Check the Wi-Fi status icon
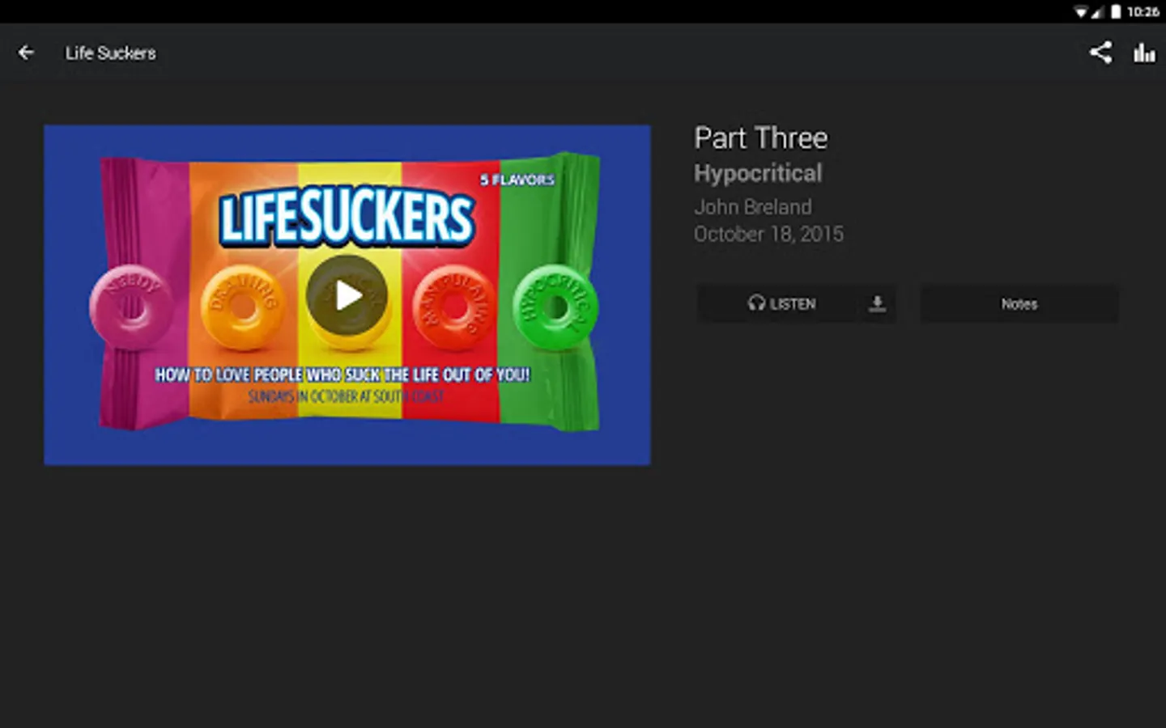 tap(1081, 11)
